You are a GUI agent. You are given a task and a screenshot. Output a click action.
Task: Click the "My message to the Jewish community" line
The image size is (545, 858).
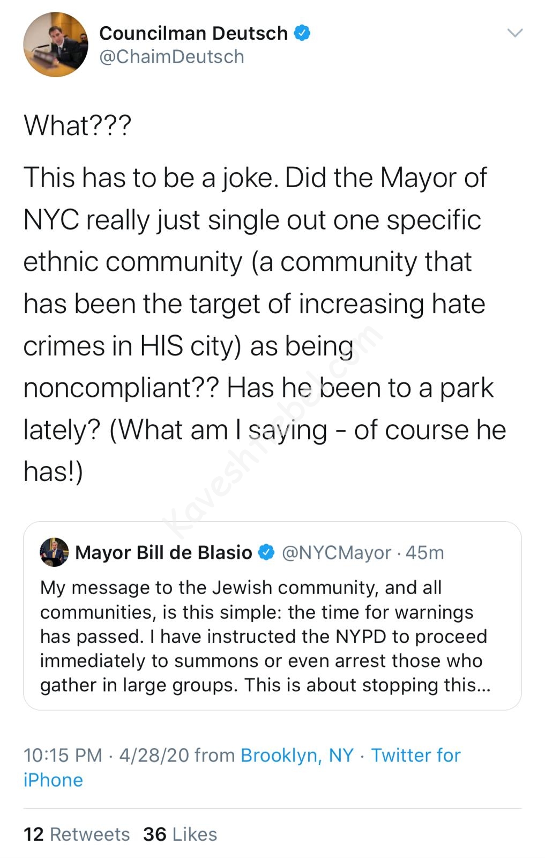(241, 588)
